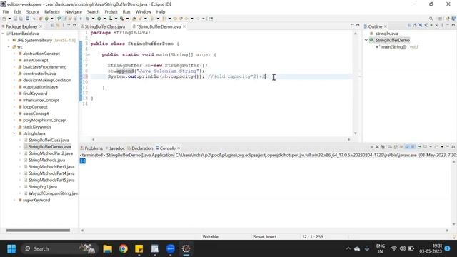Image resolution: width=457 pixels, height=257 pixels.
Task: Toggle show console on standard error change
Action: coord(413,147)
